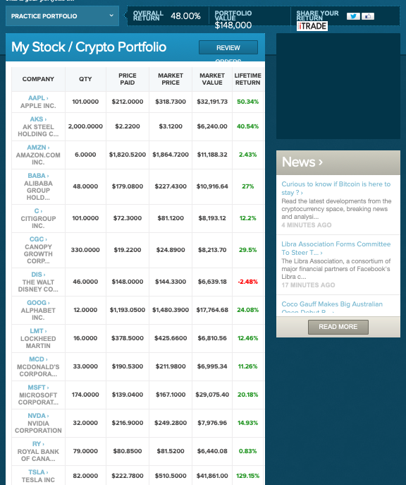Select the QTY column header
The image size is (406, 485).
pyautogui.click(x=85, y=79)
